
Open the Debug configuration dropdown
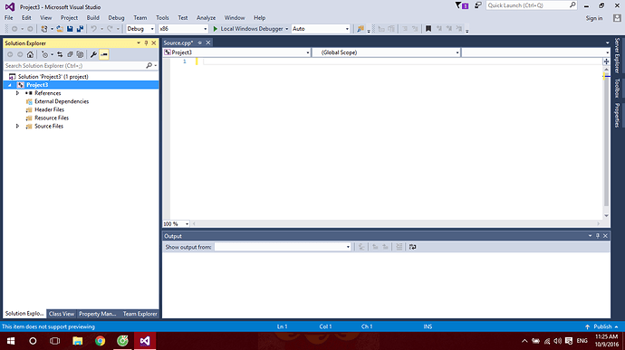140,29
